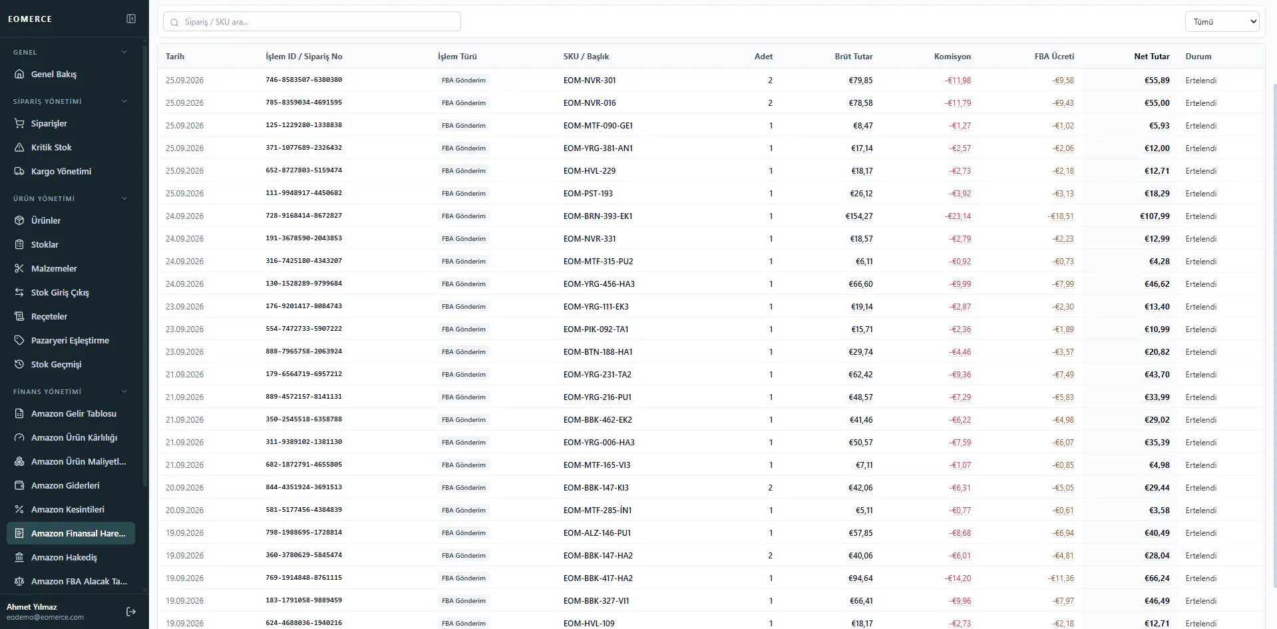Click FBA Gönderim badge for EOM-HVL-229
1277x629 pixels.
[464, 170]
